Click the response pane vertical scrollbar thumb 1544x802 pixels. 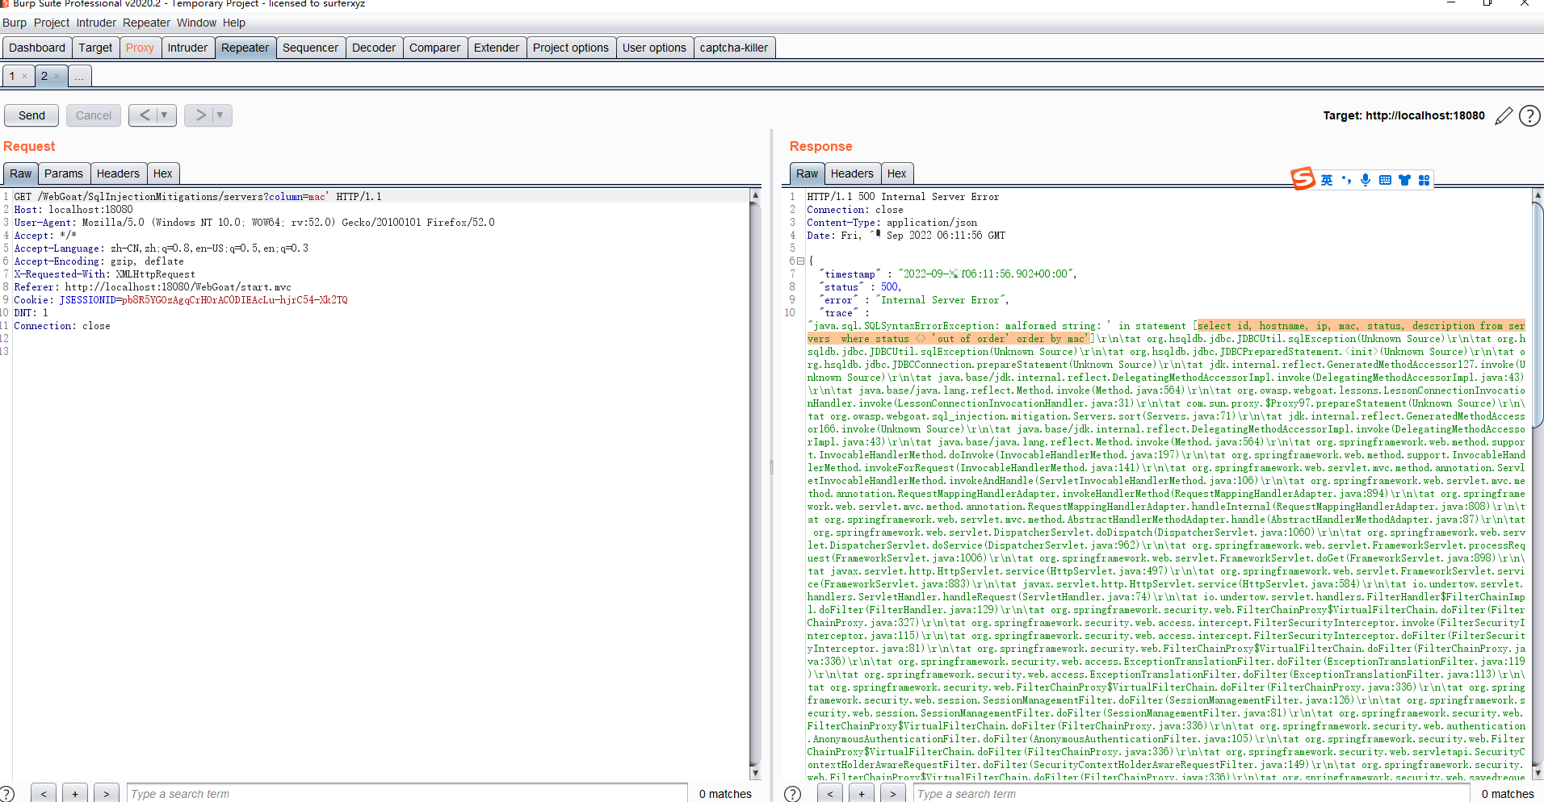click(x=1538, y=315)
